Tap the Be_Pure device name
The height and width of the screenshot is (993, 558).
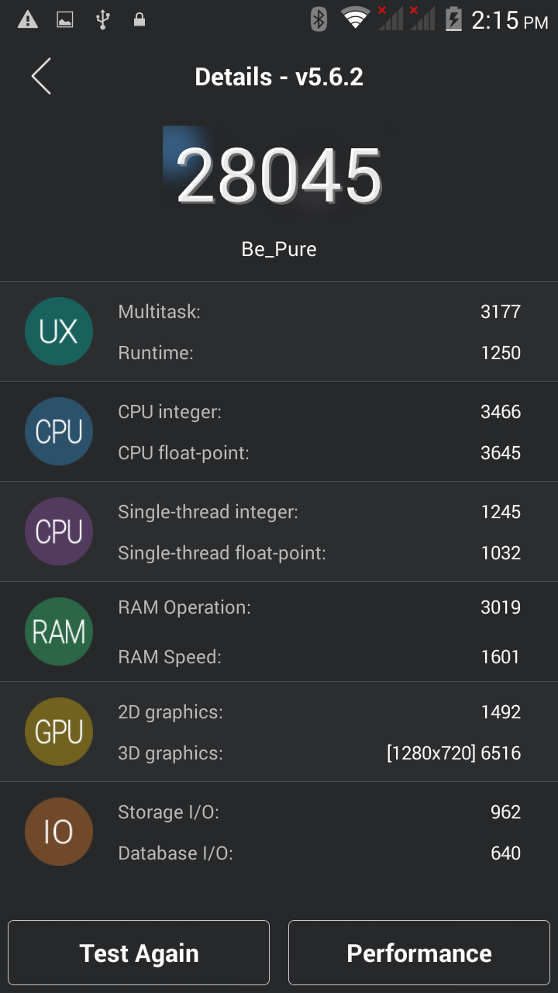tap(279, 249)
